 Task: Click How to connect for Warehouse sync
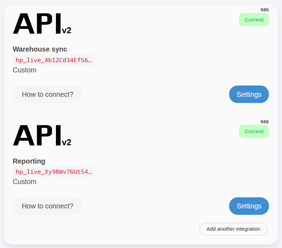pos(47,94)
